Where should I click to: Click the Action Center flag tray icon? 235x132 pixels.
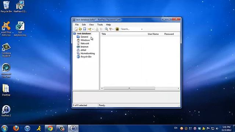(x=208, y=129)
